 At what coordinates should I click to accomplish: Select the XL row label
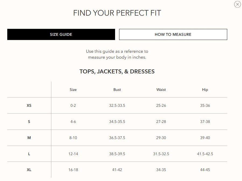29,170
